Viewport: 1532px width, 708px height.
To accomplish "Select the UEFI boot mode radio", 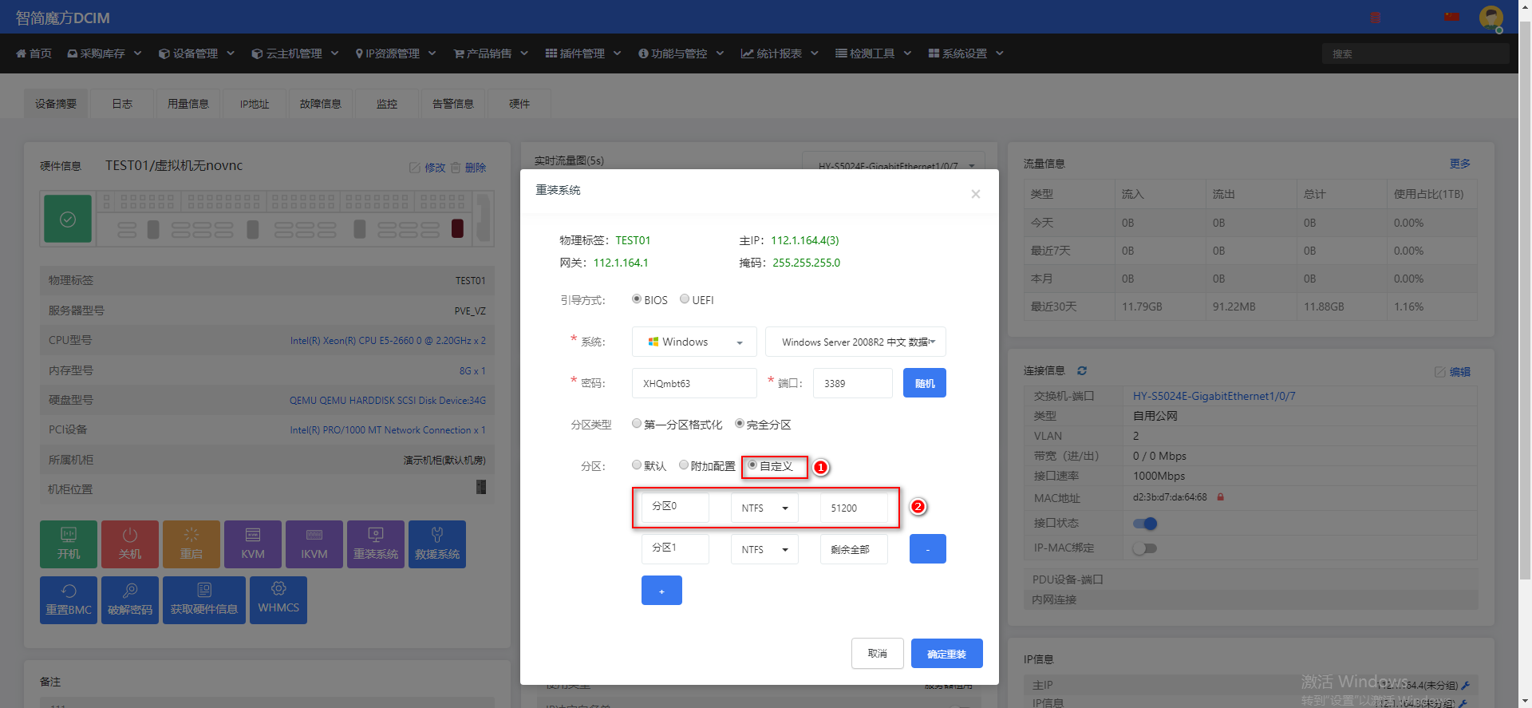I will pyautogui.click(x=685, y=299).
